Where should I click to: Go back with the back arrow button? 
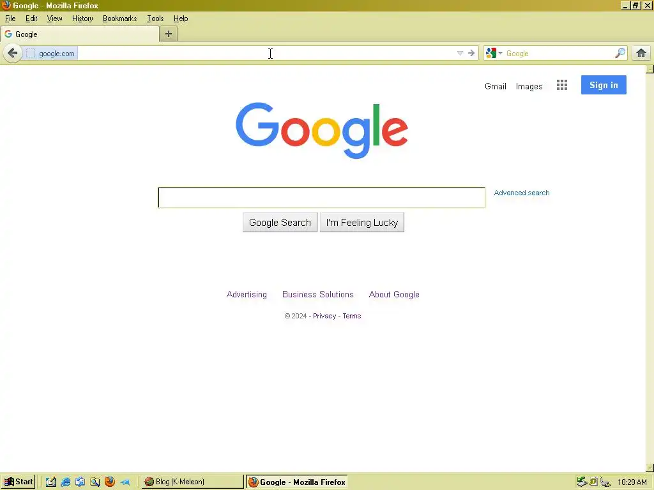[x=13, y=54]
